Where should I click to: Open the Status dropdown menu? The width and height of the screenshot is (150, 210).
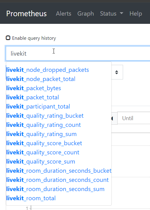click(112, 13)
